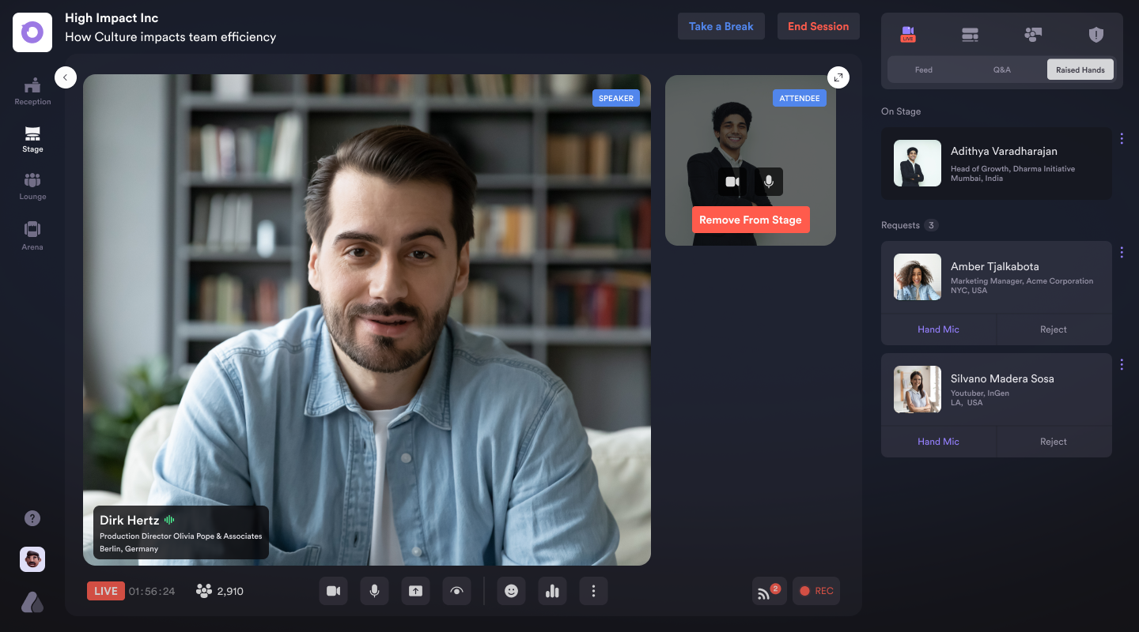Click Adithya Varadharajan's profile thumbnail
This screenshot has height=632, width=1139.
point(918,164)
